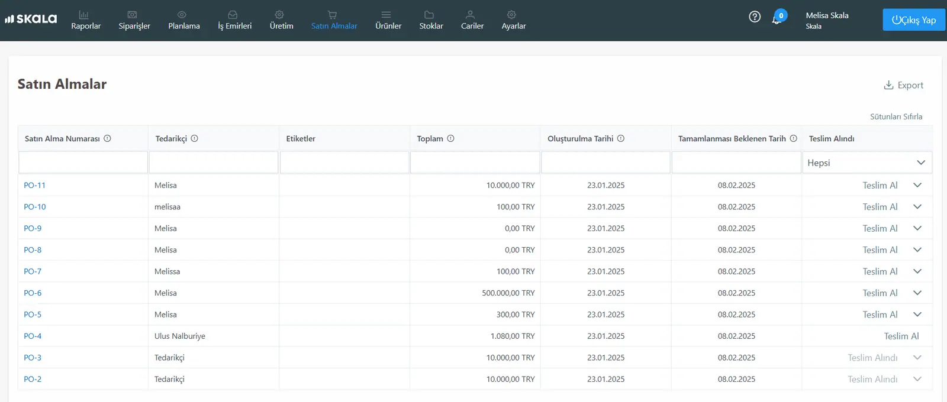The width and height of the screenshot is (947, 402).
Task: Show info for Tamamlanması Beklenen Tarih
Action: [794, 138]
